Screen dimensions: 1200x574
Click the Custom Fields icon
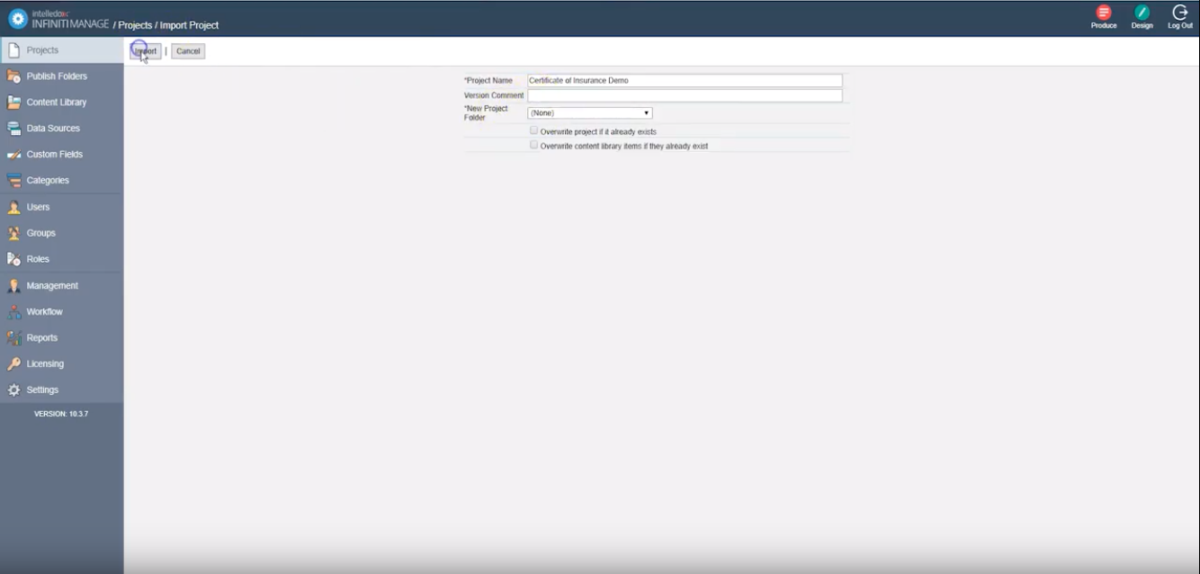[13, 155]
